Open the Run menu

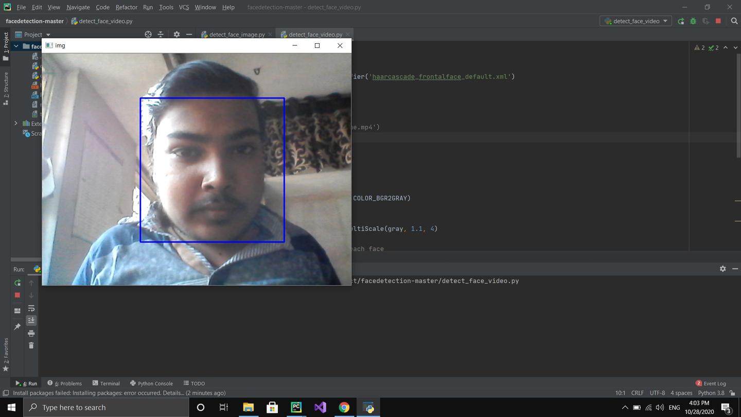click(148, 7)
